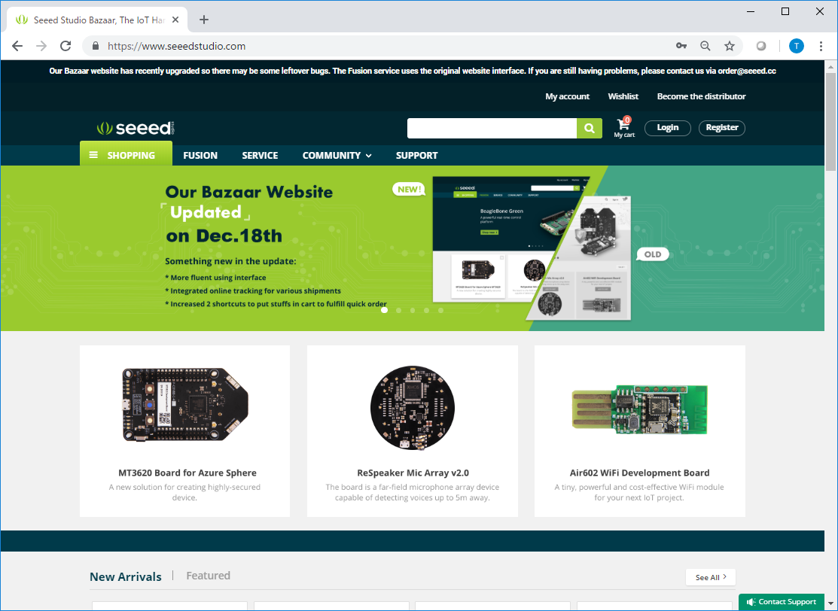Open a new browser tab
Image resolution: width=838 pixels, height=611 pixels.
[x=203, y=20]
